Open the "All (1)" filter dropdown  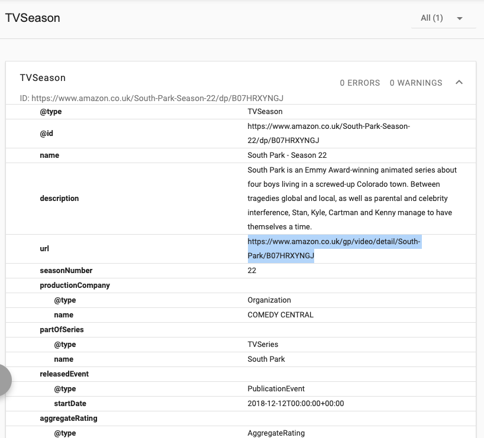(x=443, y=18)
